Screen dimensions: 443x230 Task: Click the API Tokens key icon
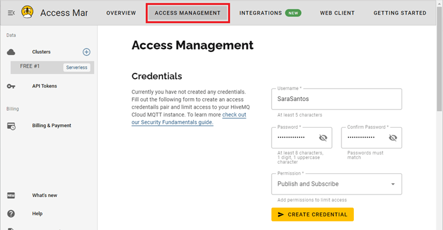(11, 86)
